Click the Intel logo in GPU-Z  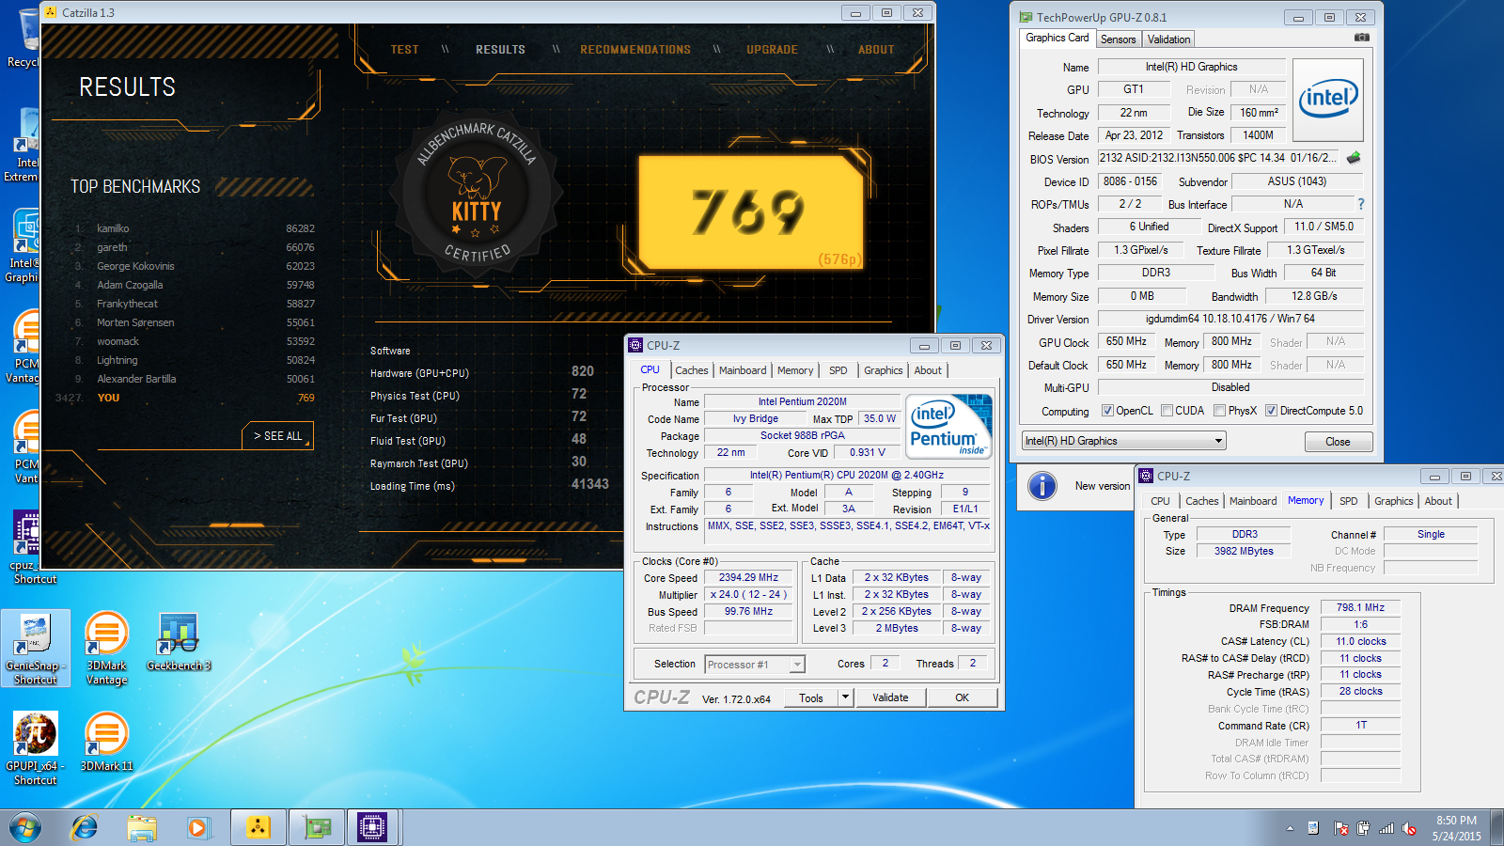tap(1328, 101)
